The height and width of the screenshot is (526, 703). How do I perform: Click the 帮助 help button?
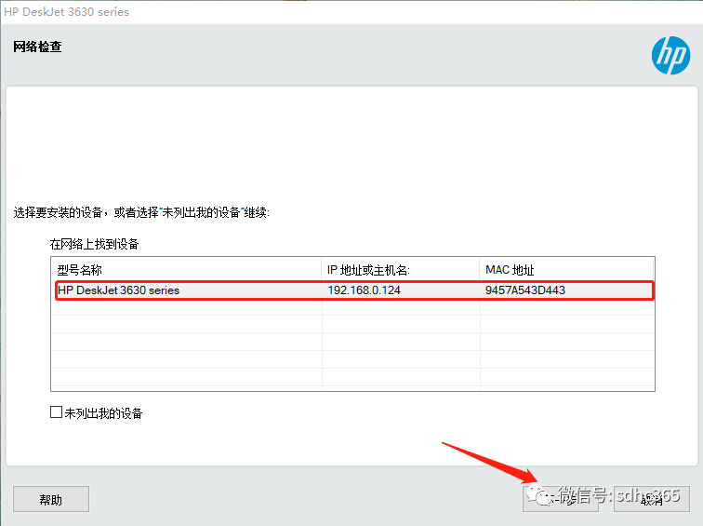(50, 499)
